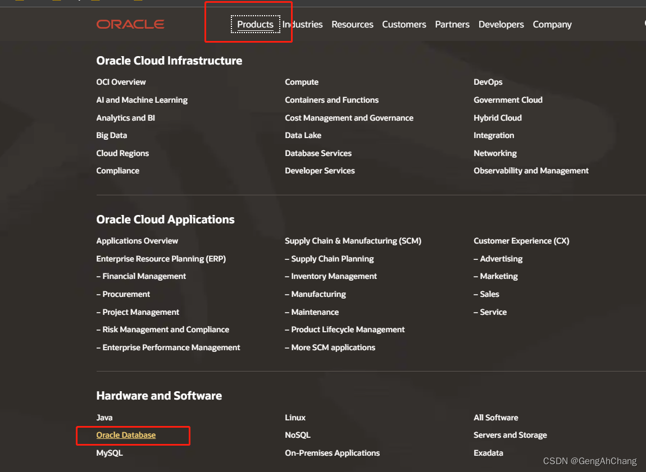The width and height of the screenshot is (646, 472).
Task: Select Developer Services
Action: click(x=320, y=171)
